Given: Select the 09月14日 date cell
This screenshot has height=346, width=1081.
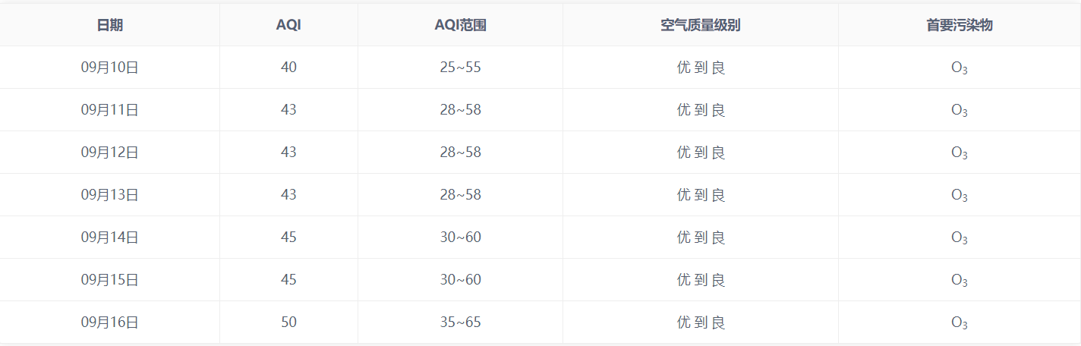Looking at the screenshot, I should point(110,237).
